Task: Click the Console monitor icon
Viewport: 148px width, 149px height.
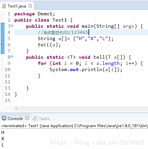Action: (x=4, y=118)
